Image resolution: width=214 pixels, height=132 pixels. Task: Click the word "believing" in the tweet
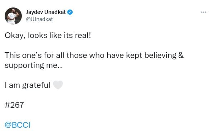[160, 56]
